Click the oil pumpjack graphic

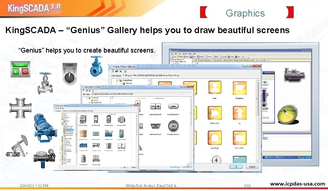[17, 146]
